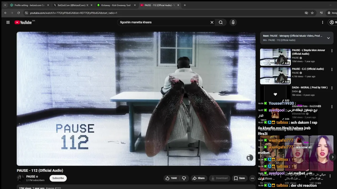
Task: Click Mix - PAUSE - 112 (Official Audio) subtitle
Action: (279, 40)
